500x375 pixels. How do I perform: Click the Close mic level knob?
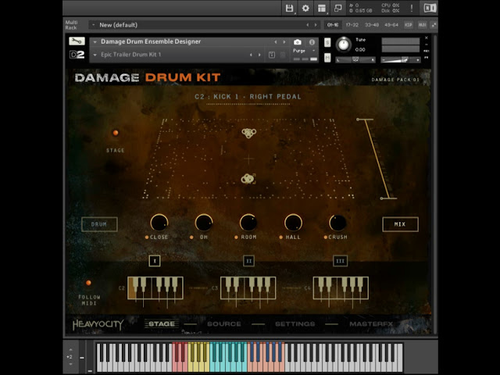(159, 222)
